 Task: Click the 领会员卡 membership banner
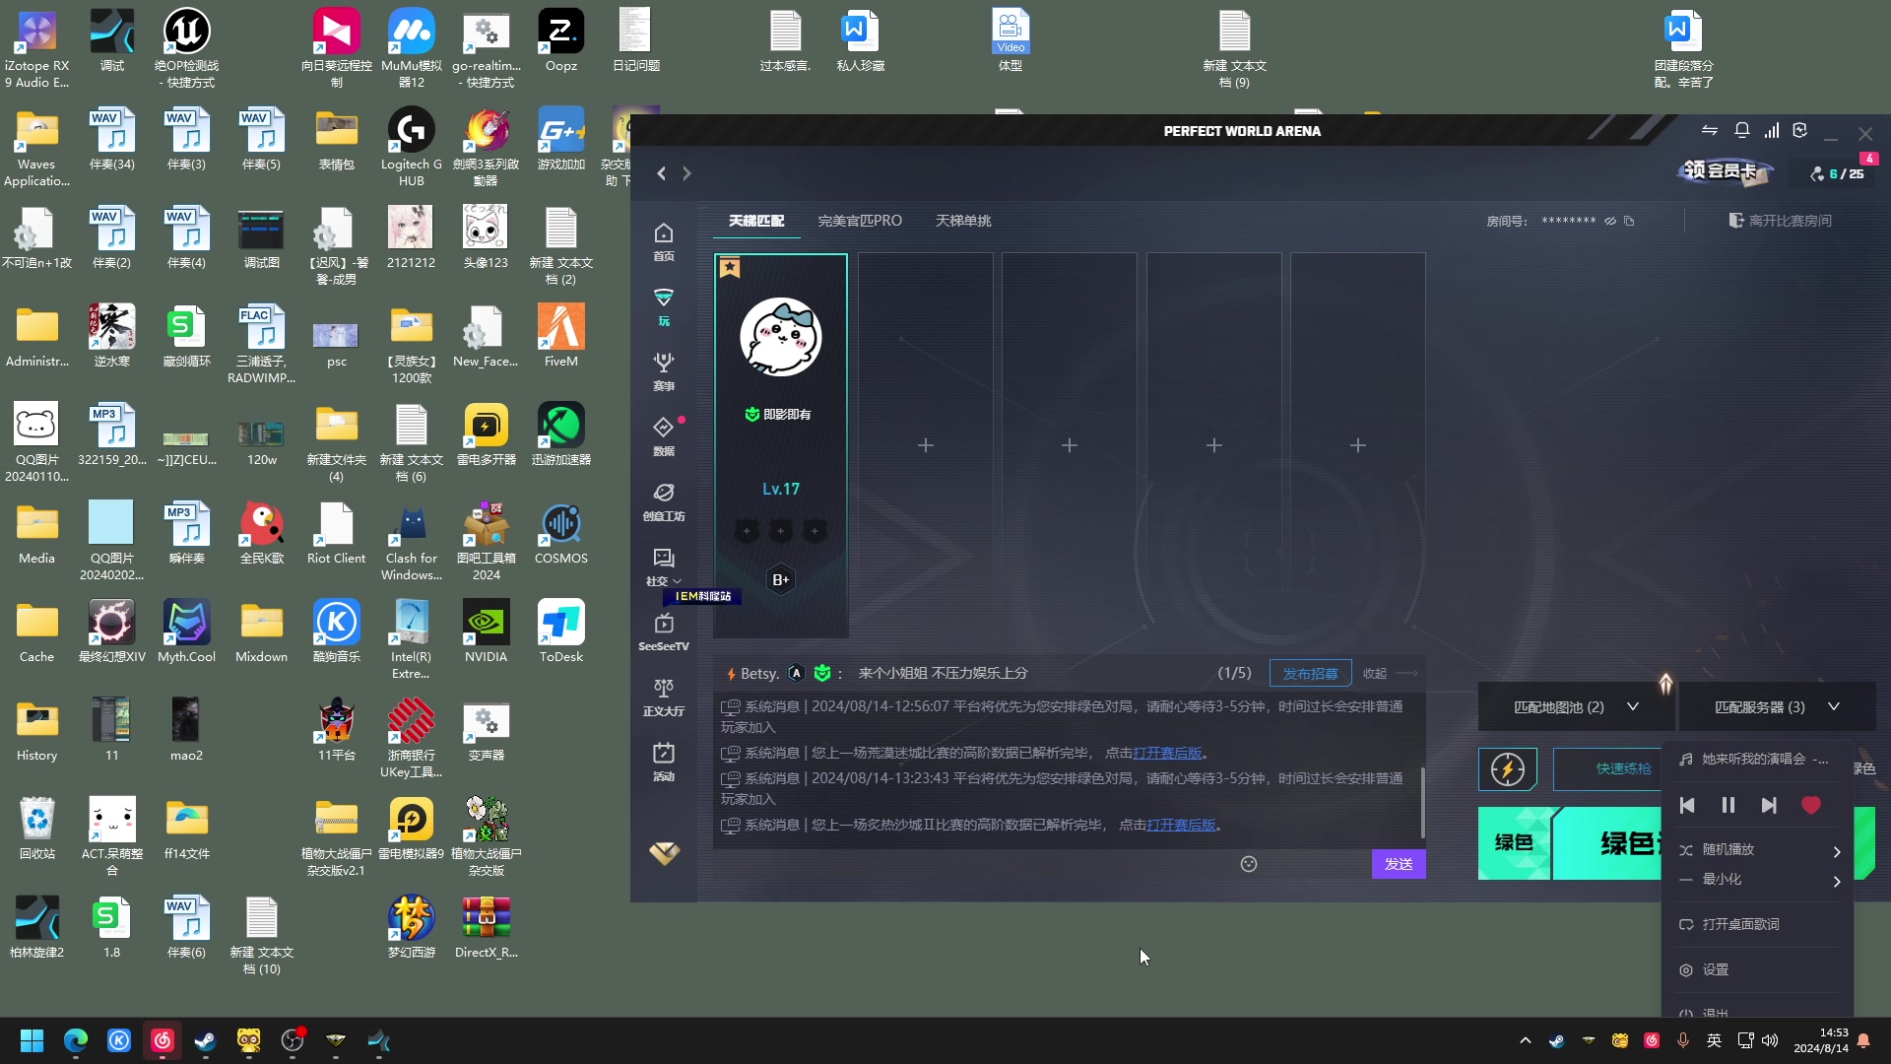(1726, 171)
